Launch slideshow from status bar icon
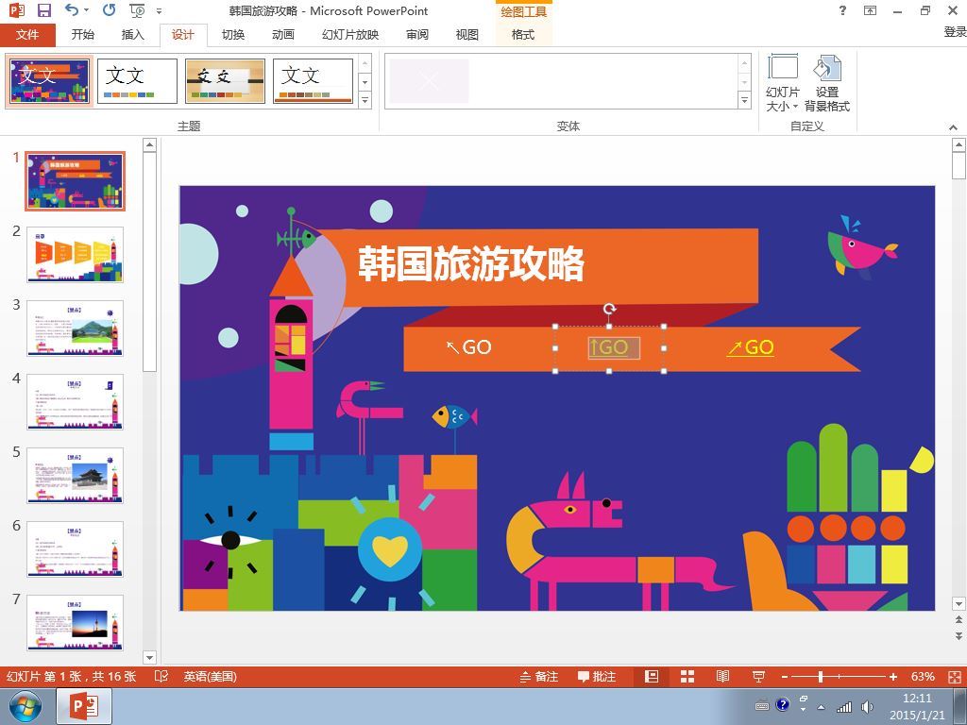This screenshot has height=725, width=967. [757, 677]
